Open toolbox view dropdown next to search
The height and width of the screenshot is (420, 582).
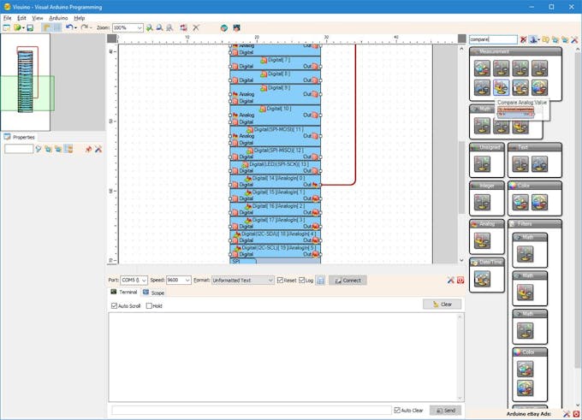point(538,39)
